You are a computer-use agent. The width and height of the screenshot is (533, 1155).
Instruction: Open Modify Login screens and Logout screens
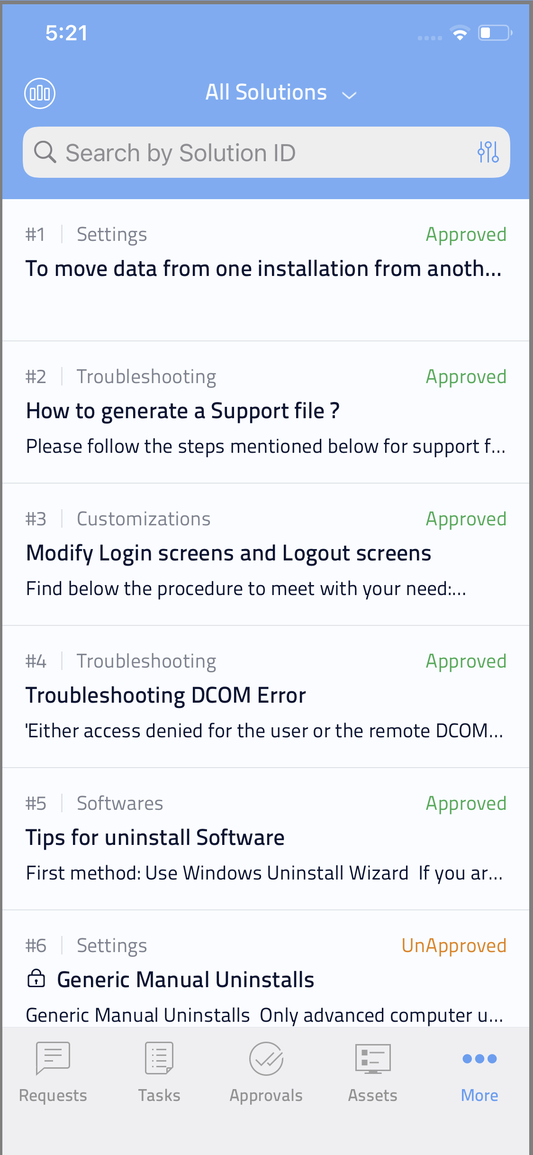point(265,554)
